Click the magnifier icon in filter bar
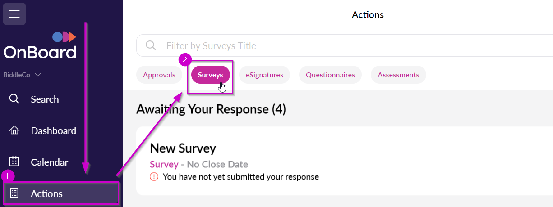The width and height of the screenshot is (553, 207). tap(151, 45)
